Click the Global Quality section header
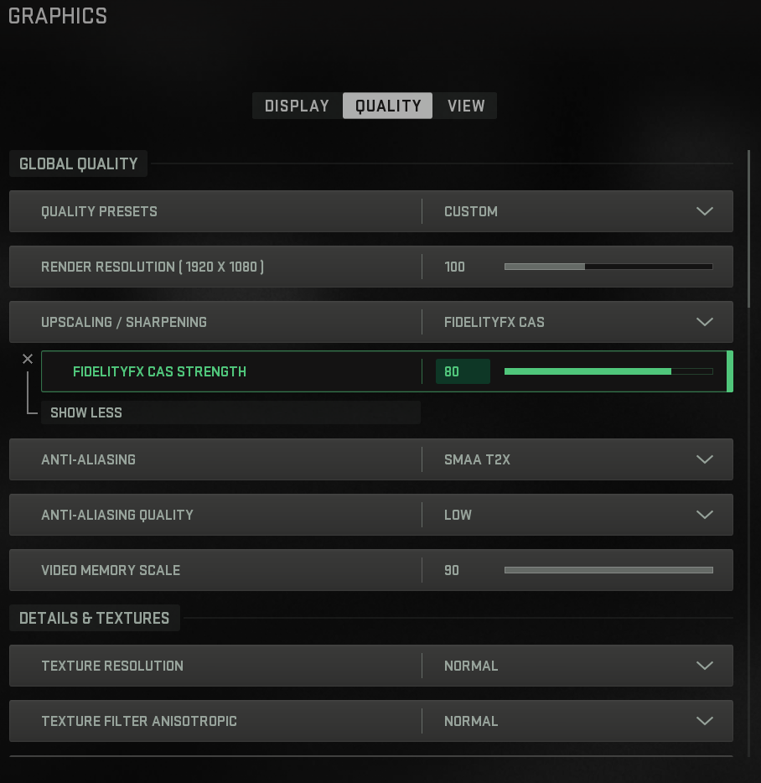The height and width of the screenshot is (783, 761). [78, 163]
